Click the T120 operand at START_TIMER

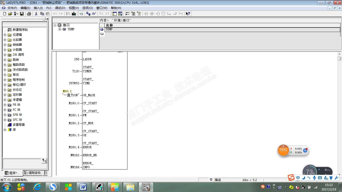pyautogui.click(x=76, y=71)
